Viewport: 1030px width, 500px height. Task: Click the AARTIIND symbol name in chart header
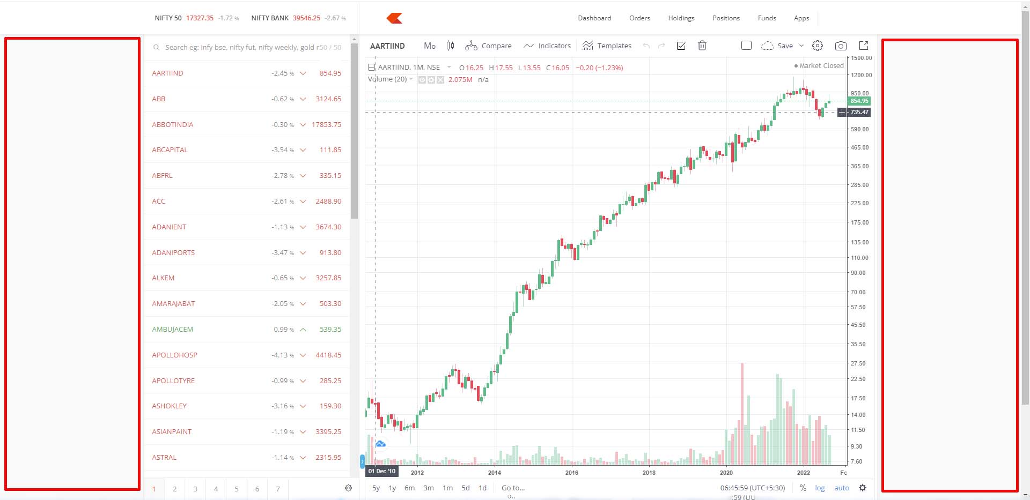[387, 46]
